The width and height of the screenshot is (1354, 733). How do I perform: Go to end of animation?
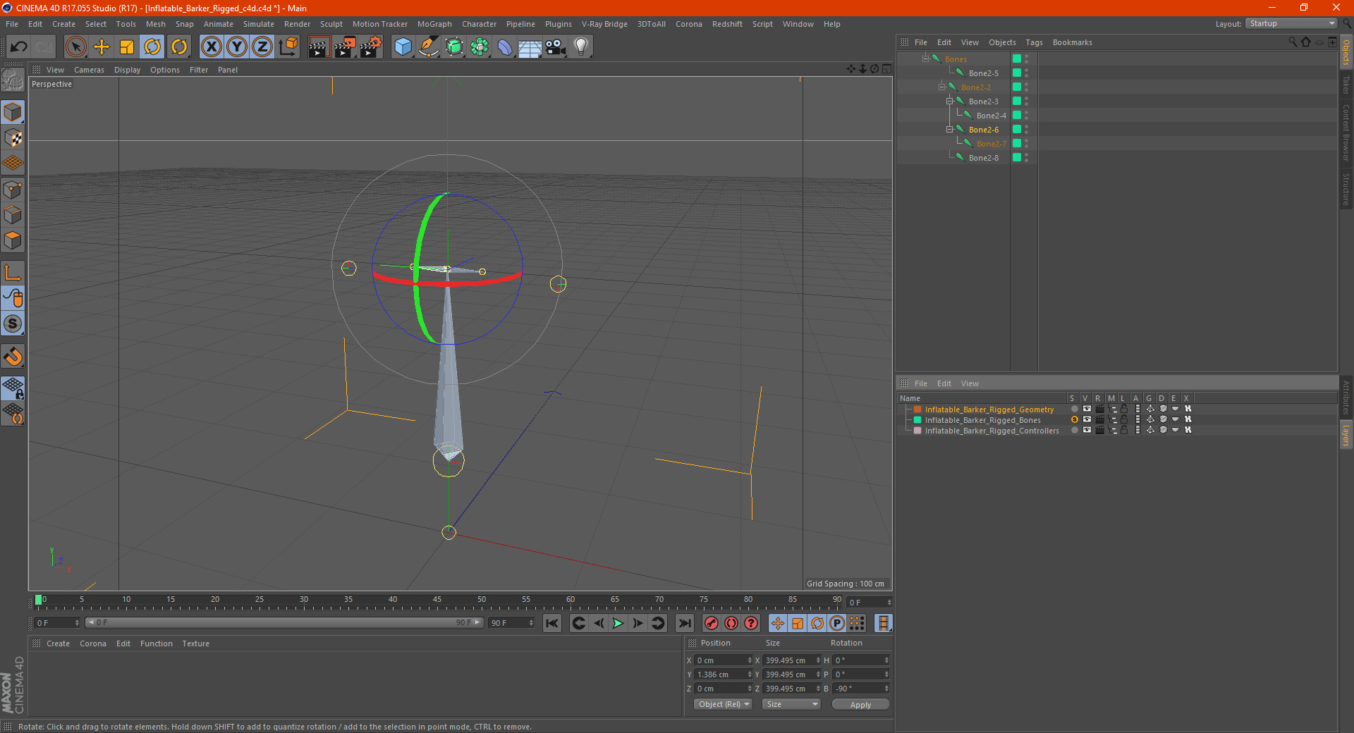(685, 623)
